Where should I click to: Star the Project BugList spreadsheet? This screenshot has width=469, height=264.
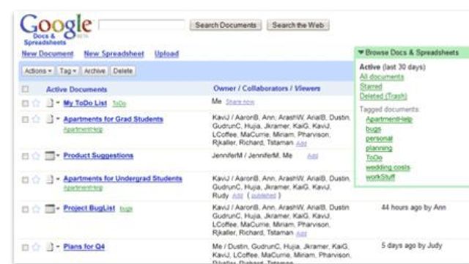pos(36,209)
